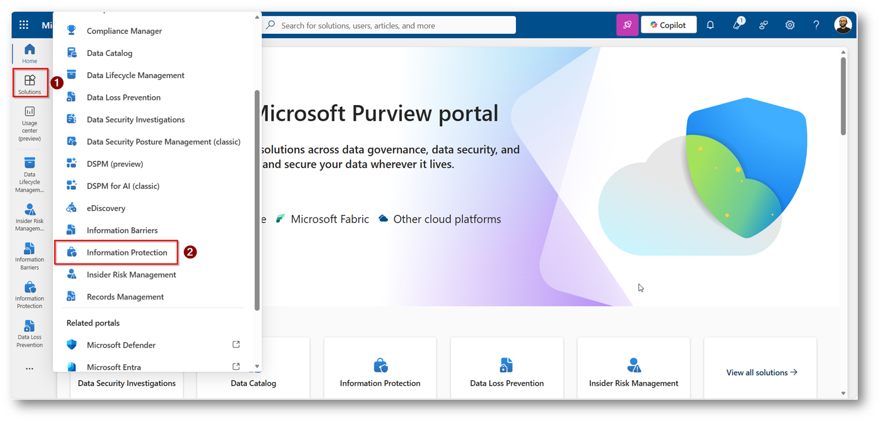
Task: Click the Information Protection card icon
Action: (381, 365)
